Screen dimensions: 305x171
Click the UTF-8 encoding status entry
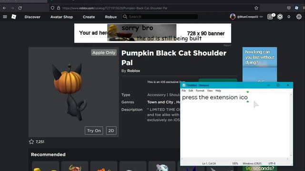click(x=272, y=163)
